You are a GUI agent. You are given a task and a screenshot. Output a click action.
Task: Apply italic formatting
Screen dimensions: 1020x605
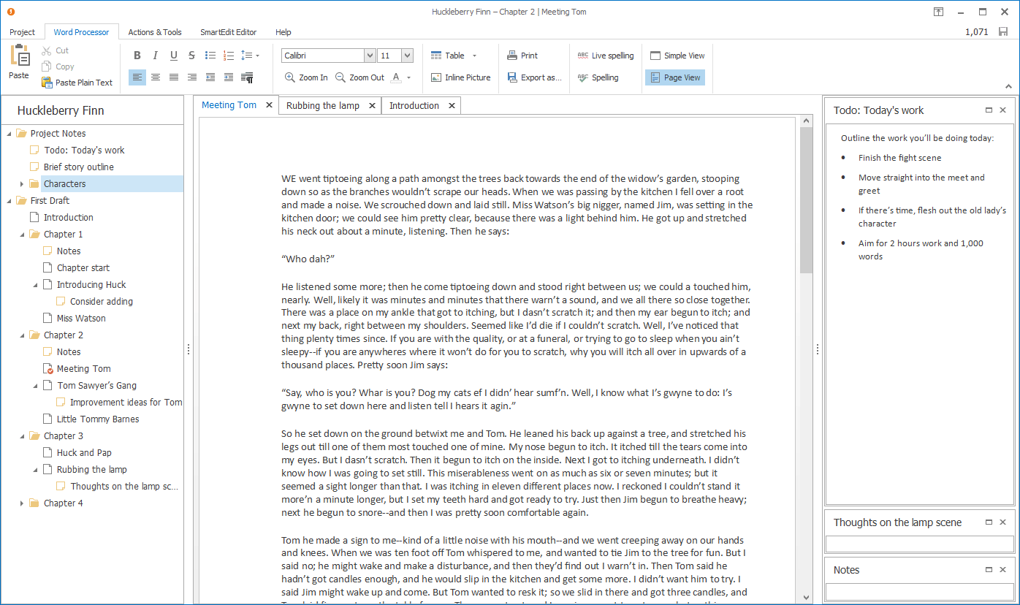pyautogui.click(x=155, y=56)
